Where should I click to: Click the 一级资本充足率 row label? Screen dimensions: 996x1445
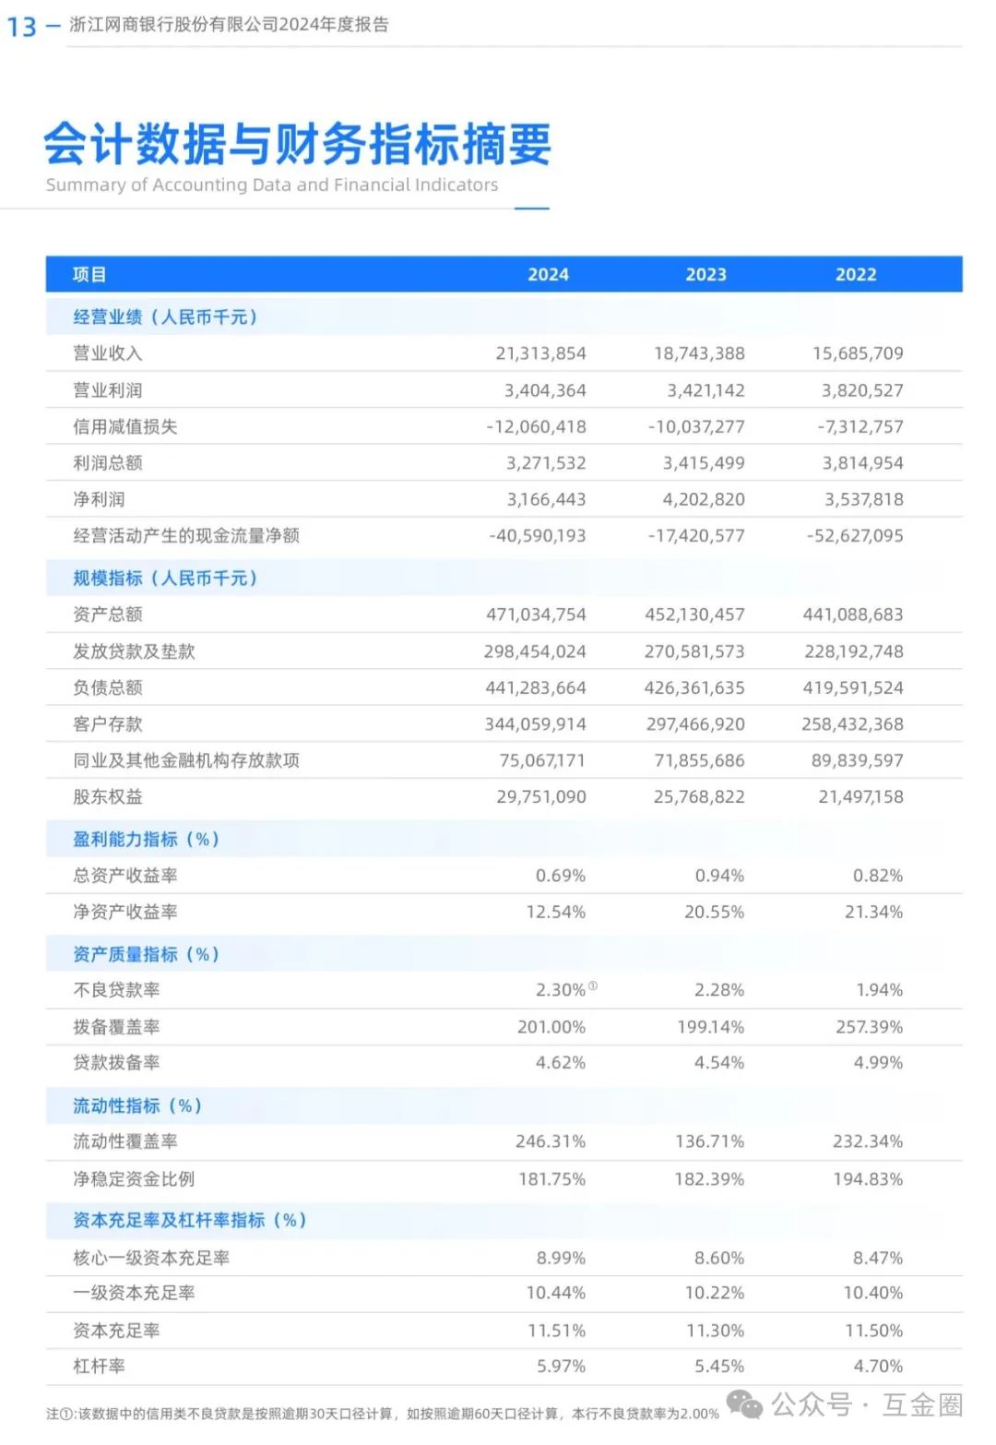click(135, 1293)
